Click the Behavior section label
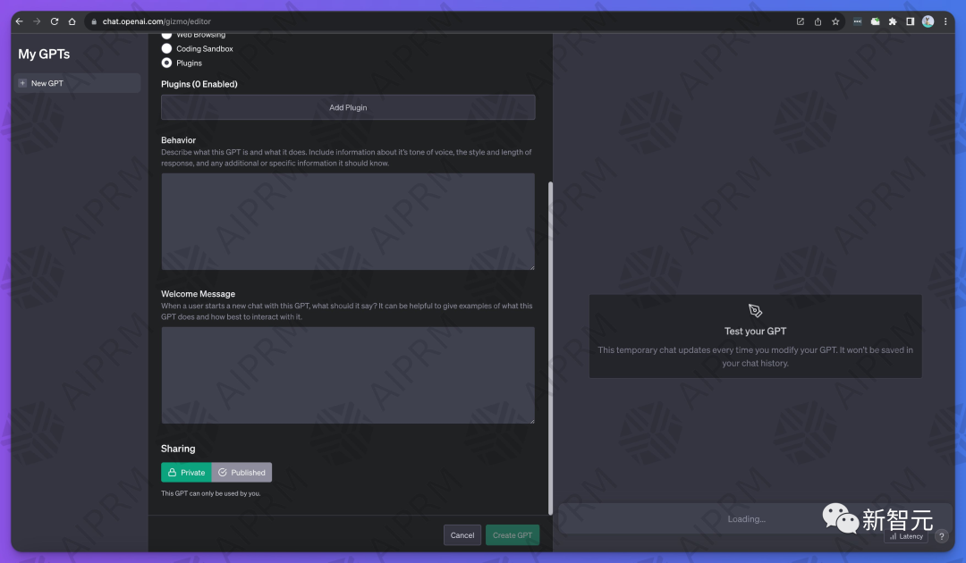 (x=179, y=140)
